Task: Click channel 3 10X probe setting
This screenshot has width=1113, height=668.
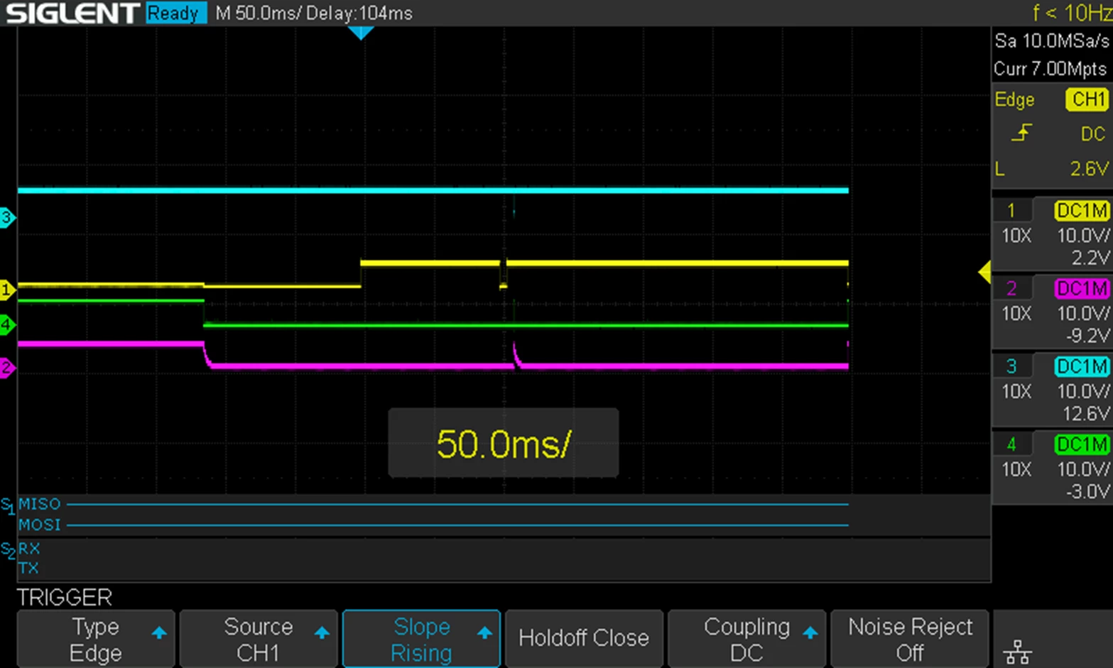Action: (1016, 391)
